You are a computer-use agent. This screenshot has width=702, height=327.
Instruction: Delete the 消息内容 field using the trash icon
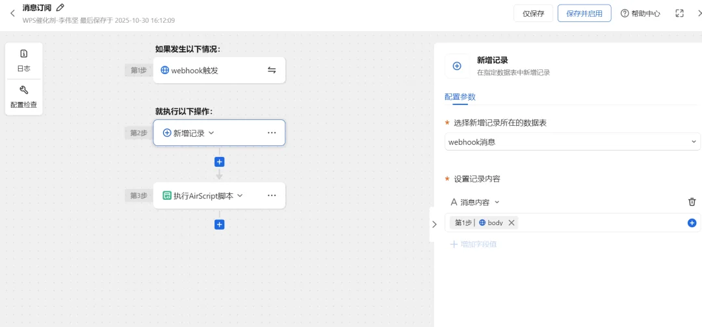(x=692, y=202)
